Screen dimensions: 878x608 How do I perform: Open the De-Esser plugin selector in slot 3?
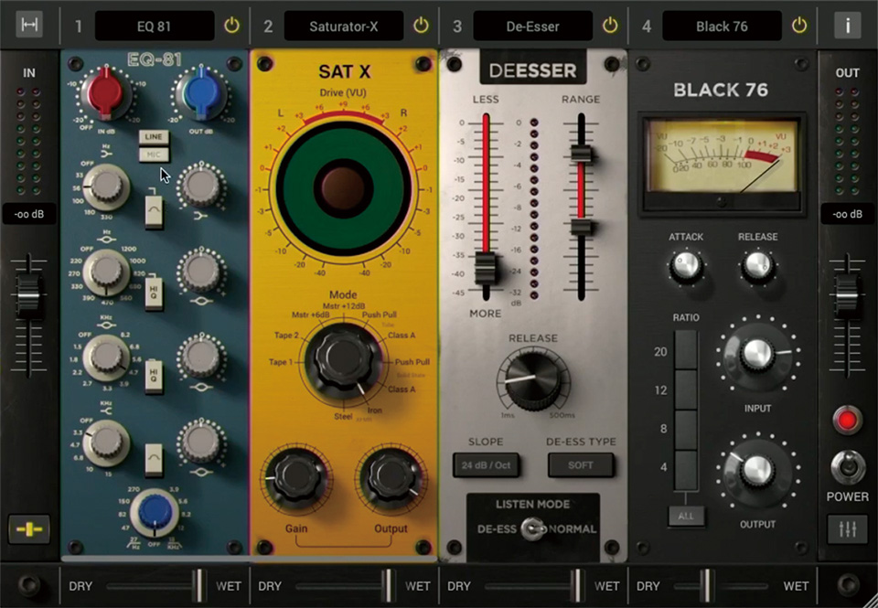pyautogui.click(x=533, y=26)
